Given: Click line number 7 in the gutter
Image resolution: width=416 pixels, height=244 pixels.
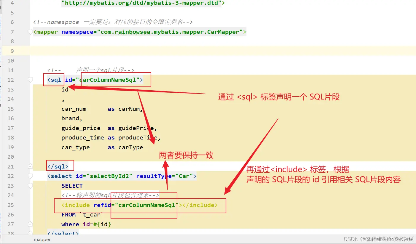Looking at the screenshot, I should [x=12, y=32].
